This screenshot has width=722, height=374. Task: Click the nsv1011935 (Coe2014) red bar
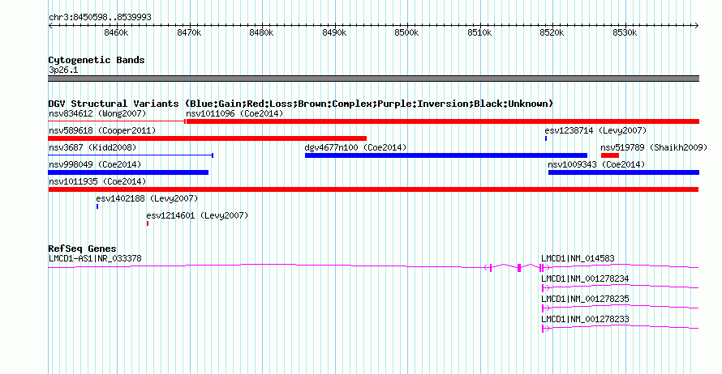tap(373, 189)
